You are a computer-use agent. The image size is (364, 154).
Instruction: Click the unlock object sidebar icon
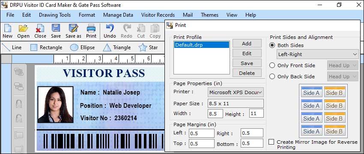(19, 118)
